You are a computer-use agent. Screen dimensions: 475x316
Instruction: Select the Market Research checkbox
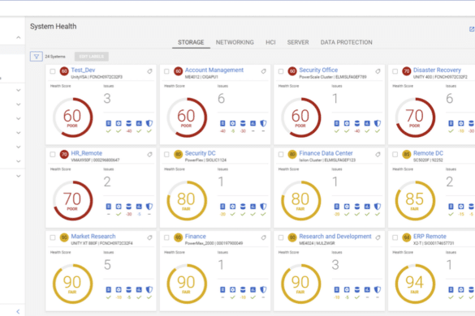click(x=53, y=237)
